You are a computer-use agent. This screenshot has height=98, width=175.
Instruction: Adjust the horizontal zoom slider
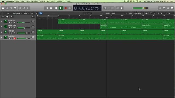169,13
